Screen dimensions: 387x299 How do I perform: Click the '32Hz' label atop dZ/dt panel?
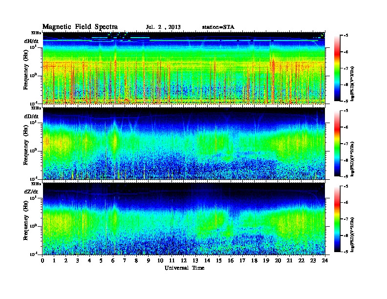(36, 184)
